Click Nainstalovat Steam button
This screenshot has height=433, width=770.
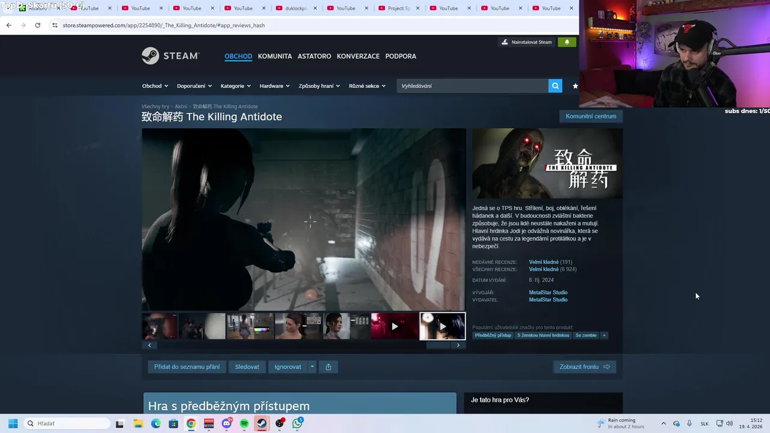pyautogui.click(x=526, y=42)
